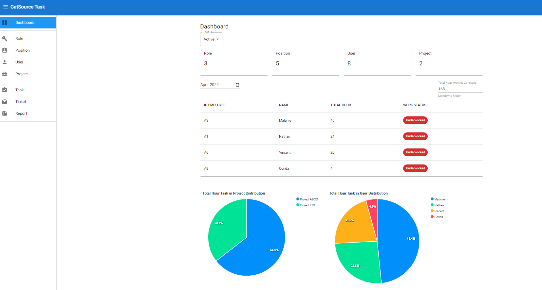Viewport: 542px width, 290px height.
Task: Click the Underworked badge for Malanie
Action: [x=415, y=120]
